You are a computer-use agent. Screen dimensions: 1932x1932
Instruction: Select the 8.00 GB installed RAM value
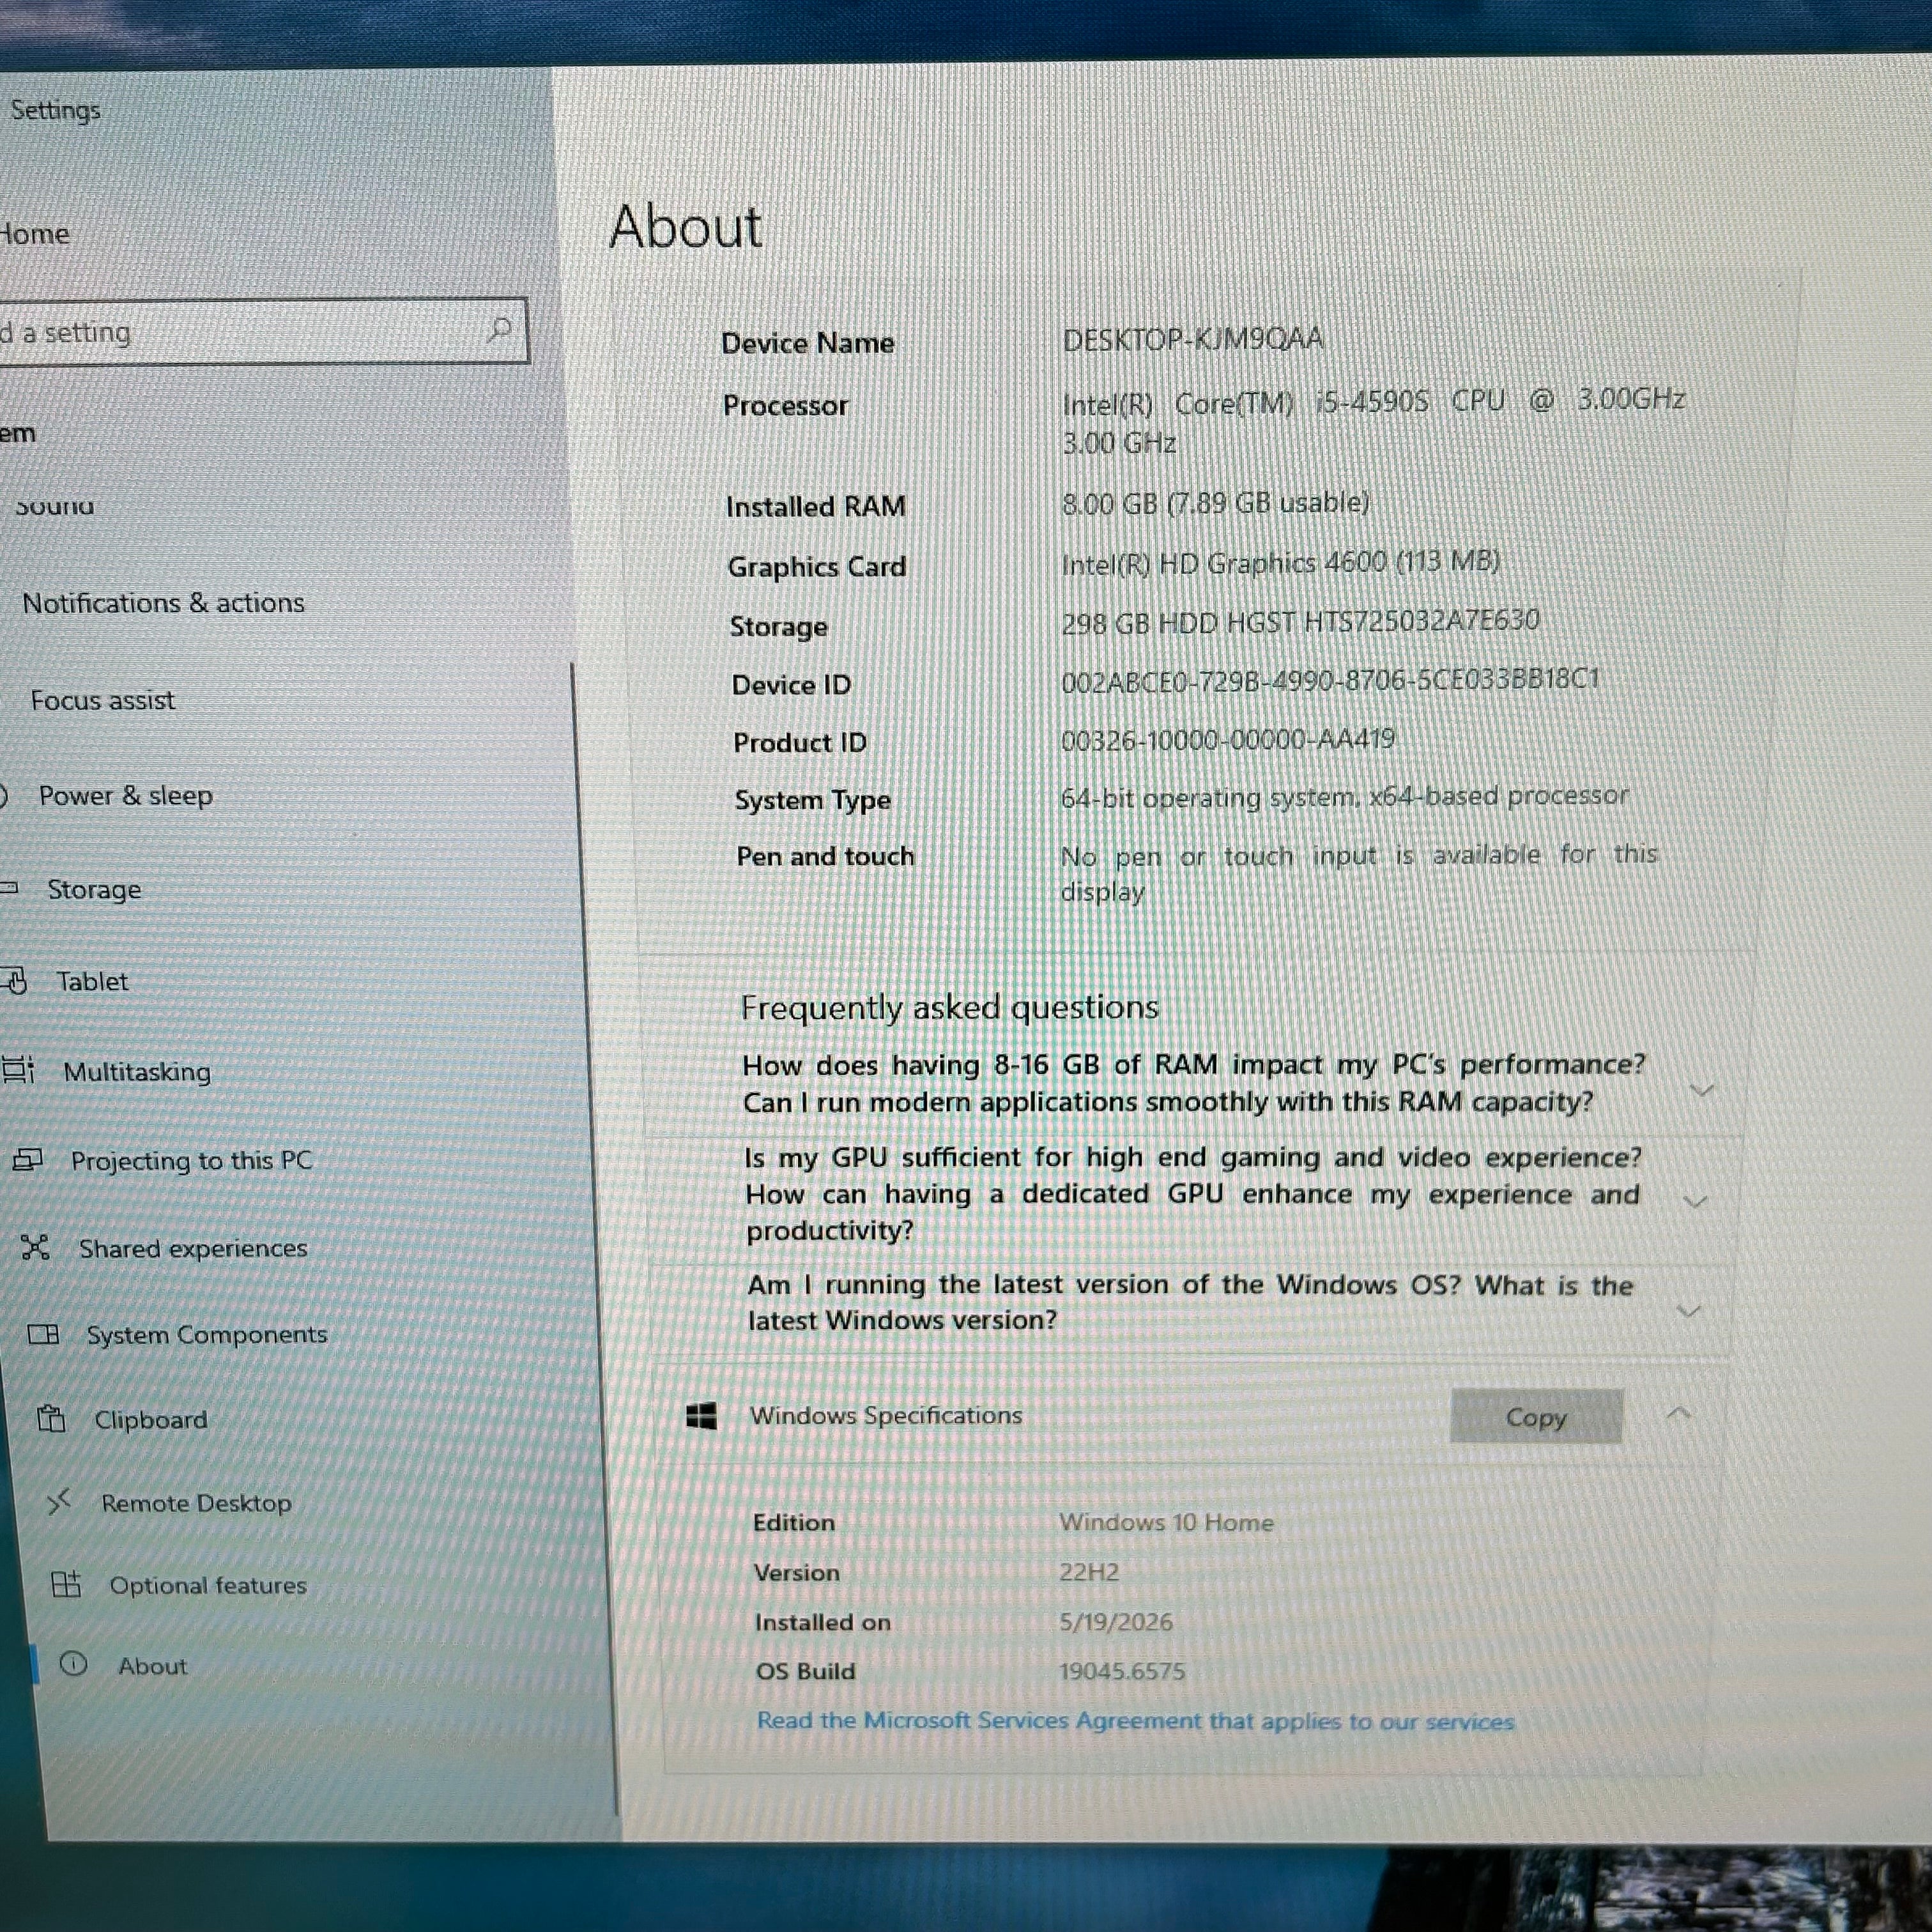(1215, 503)
